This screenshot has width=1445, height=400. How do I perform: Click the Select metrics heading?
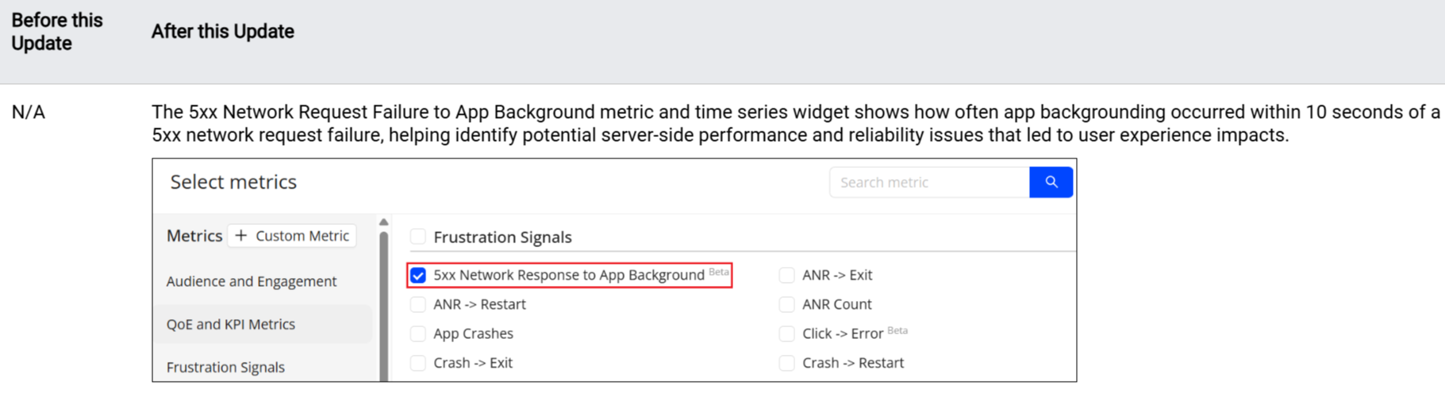click(x=233, y=182)
